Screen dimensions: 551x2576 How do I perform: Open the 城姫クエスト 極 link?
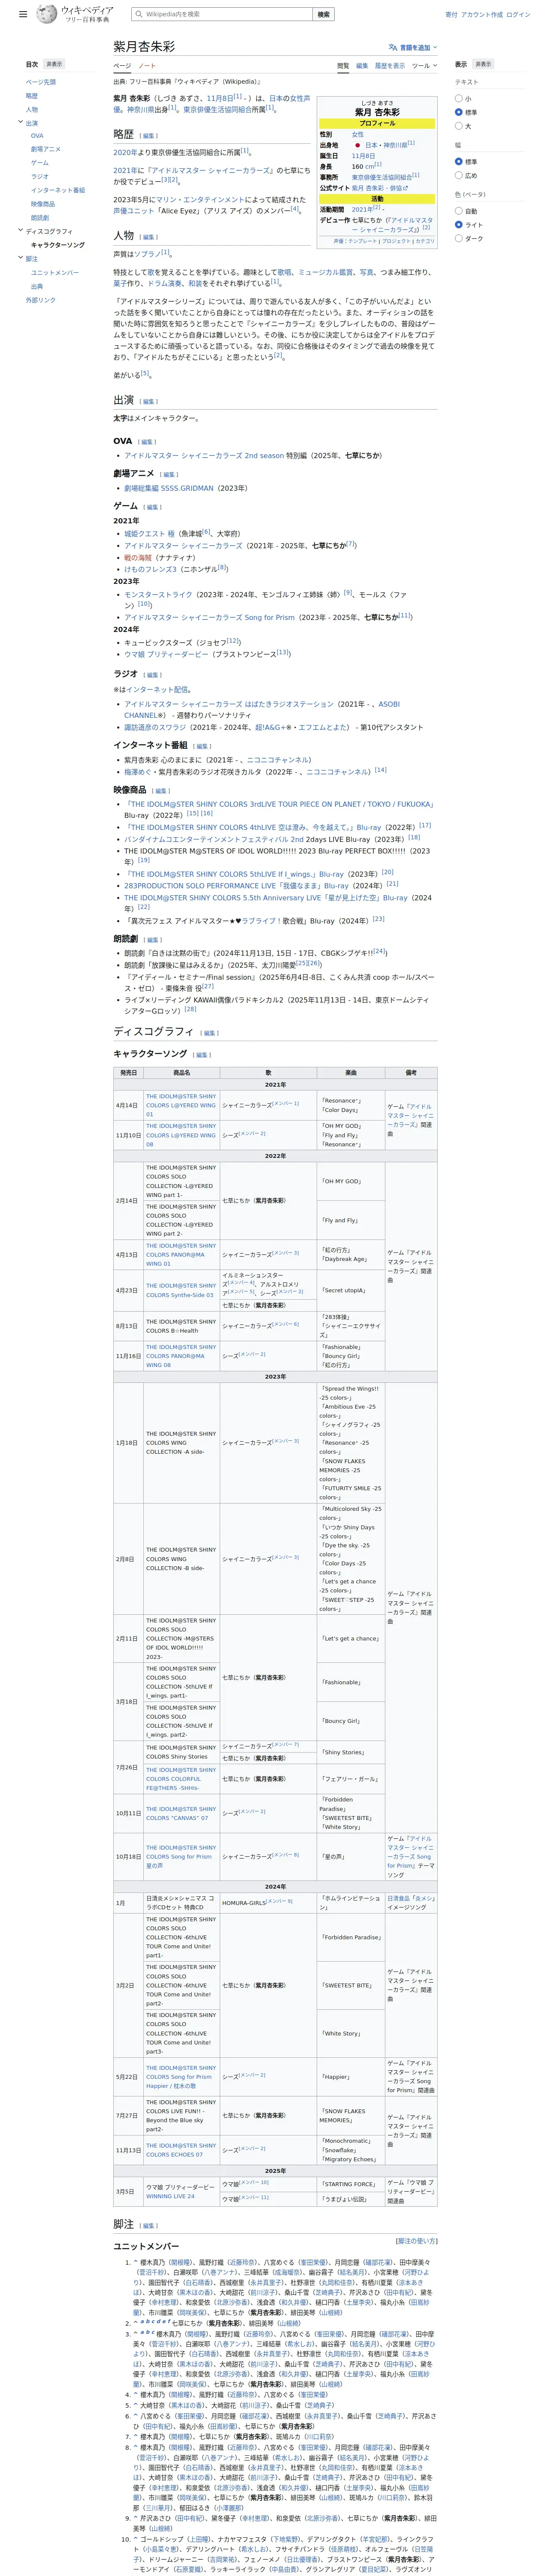(149, 534)
